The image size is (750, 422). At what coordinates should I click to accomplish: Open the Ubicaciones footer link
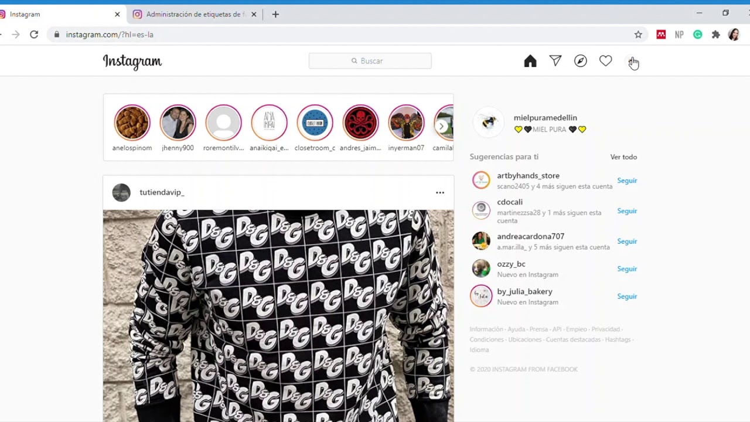525,340
